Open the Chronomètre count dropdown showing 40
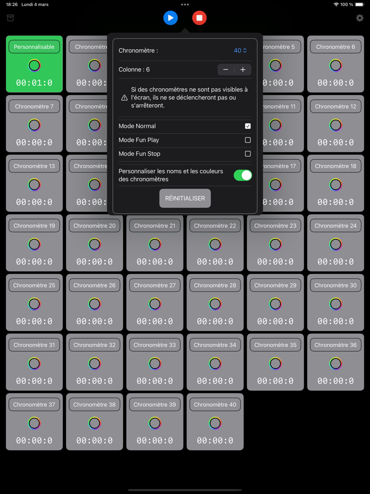Viewport: 370px width, 494px height. coord(240,50)
